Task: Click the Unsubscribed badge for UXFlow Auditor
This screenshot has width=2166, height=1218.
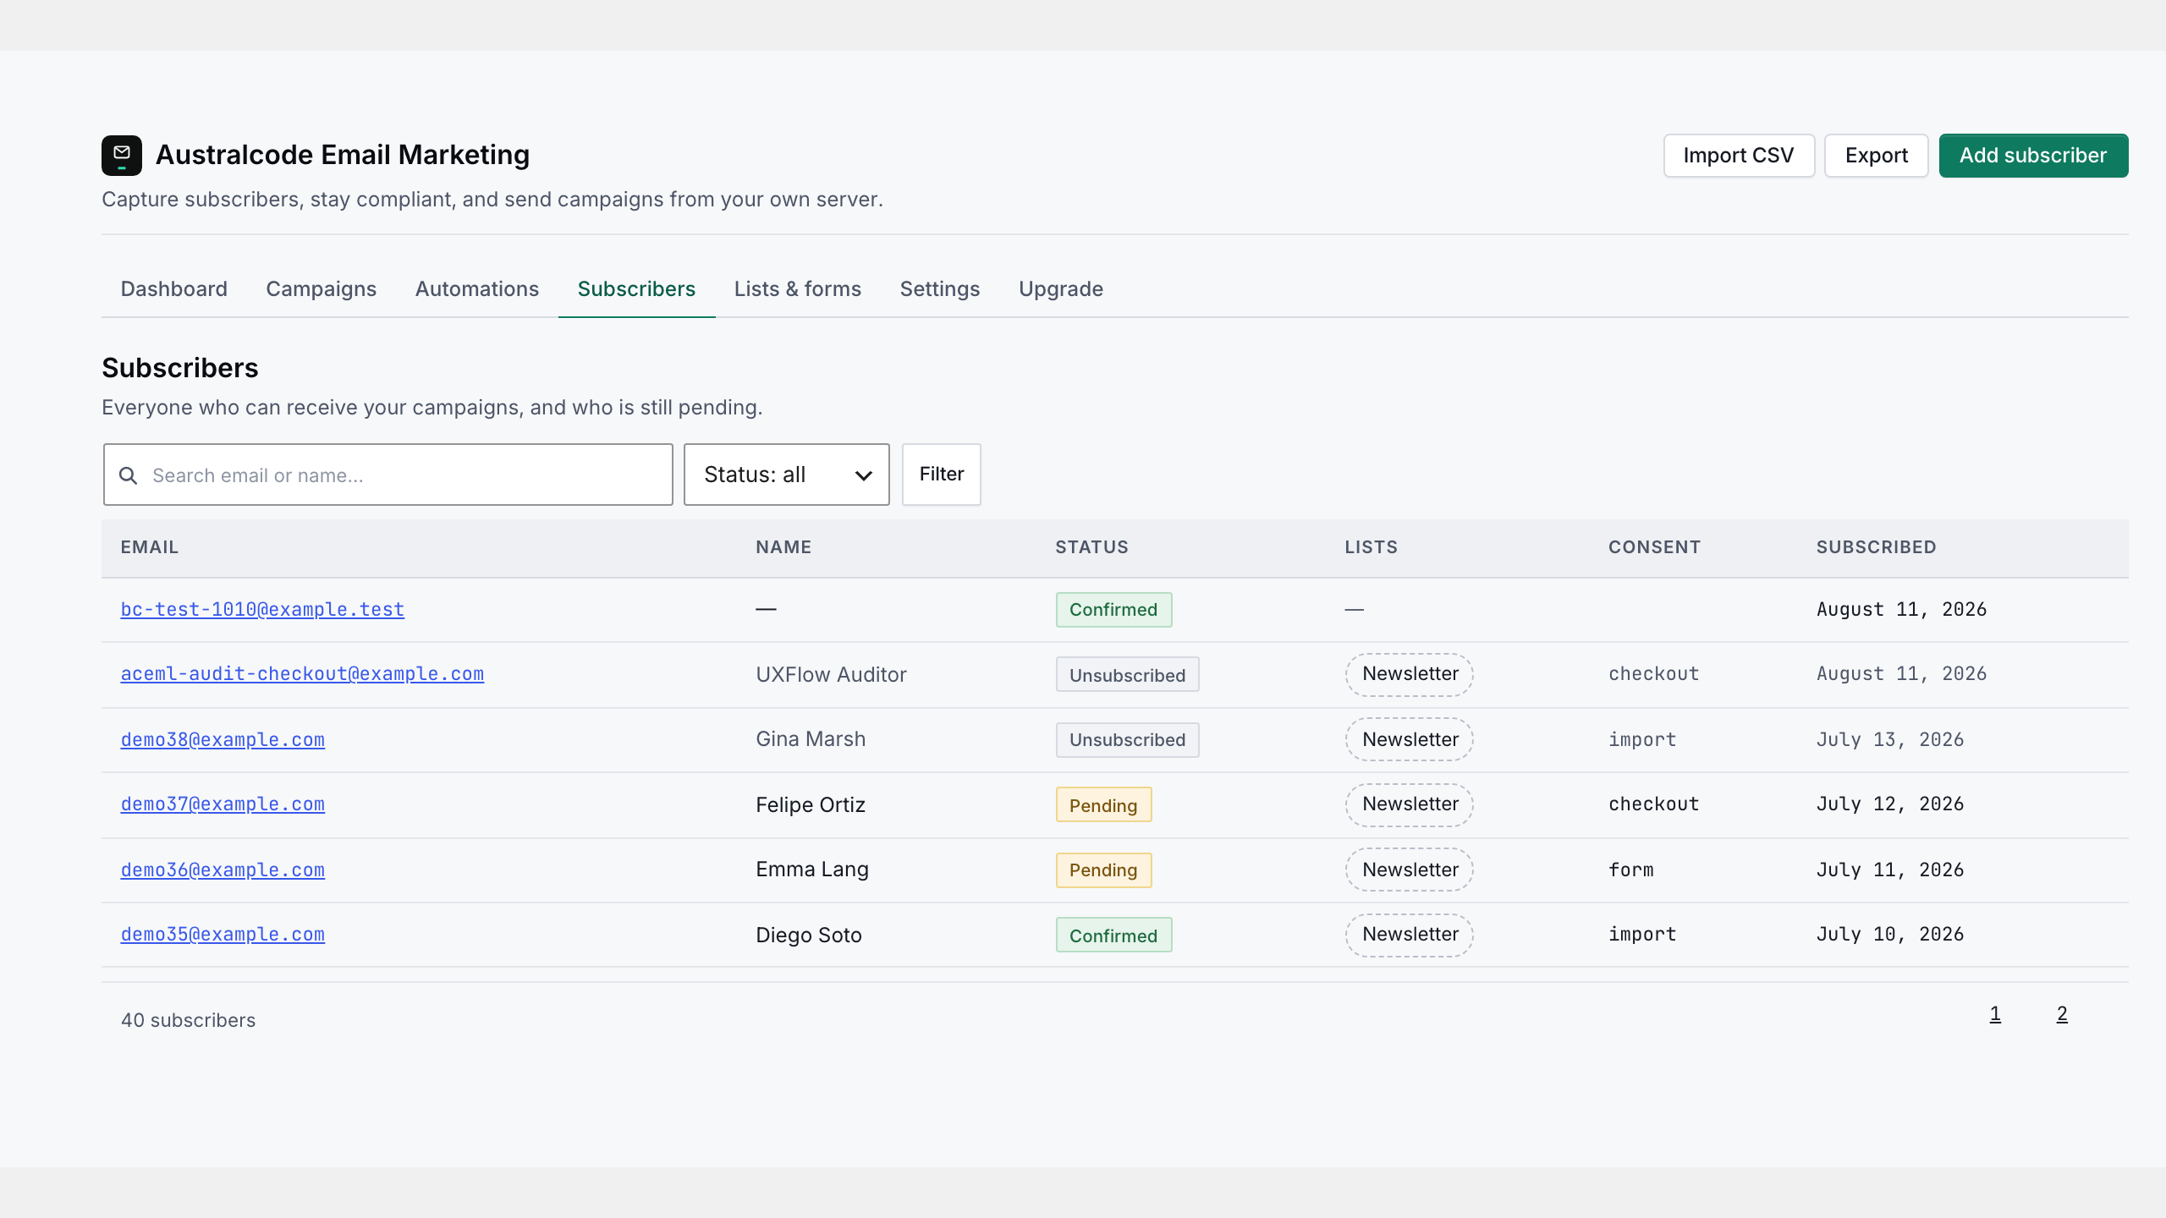Action: (1127, 674)
